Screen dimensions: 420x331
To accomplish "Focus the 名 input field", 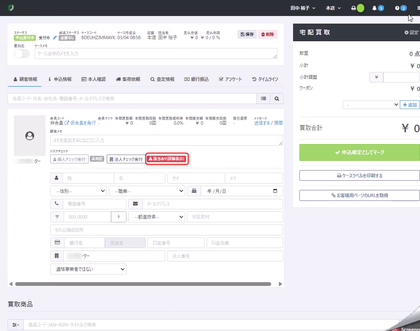I will (140, 178).
